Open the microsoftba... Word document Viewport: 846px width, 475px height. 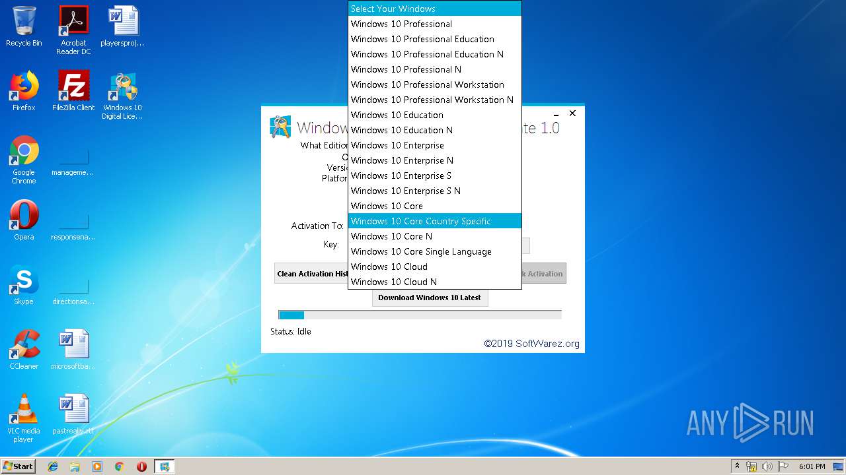73,350
